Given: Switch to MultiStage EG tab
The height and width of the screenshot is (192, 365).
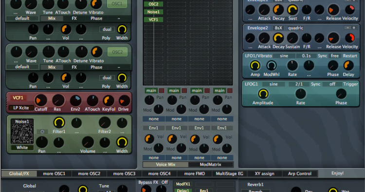Looking at the screenshot, I should 230,173.
